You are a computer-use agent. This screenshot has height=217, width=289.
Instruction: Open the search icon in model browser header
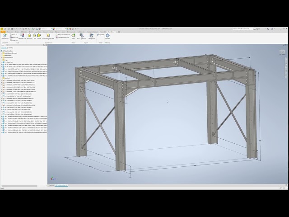(x=44, y=45)
